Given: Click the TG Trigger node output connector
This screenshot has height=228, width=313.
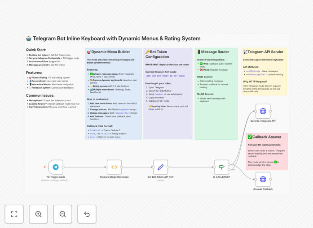Looking at the screenshot, I should [x=63, y=167].
